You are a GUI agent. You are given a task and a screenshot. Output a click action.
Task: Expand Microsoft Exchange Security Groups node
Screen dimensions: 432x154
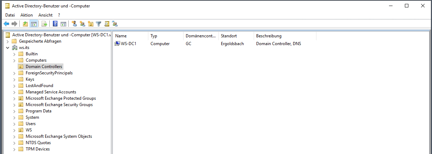(14, 105)
